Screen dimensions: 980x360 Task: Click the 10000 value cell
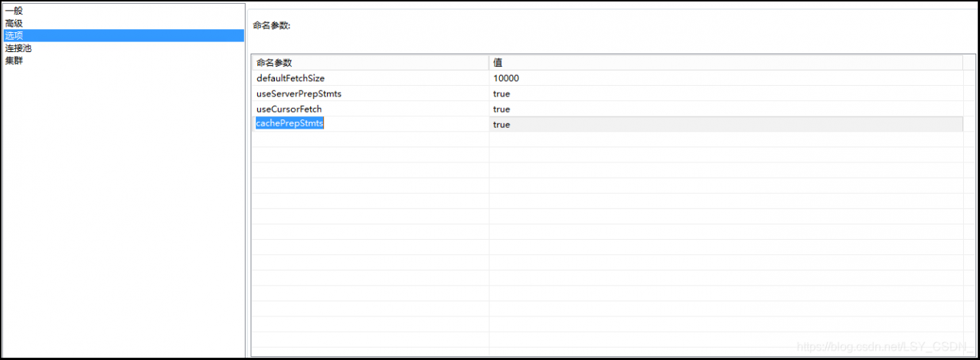point(506,78)
